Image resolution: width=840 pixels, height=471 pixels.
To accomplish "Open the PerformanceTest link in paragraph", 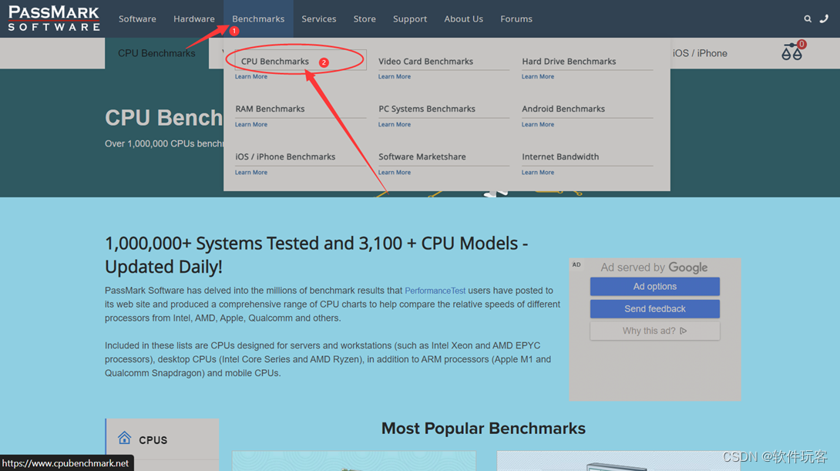I will pos(435,291).
